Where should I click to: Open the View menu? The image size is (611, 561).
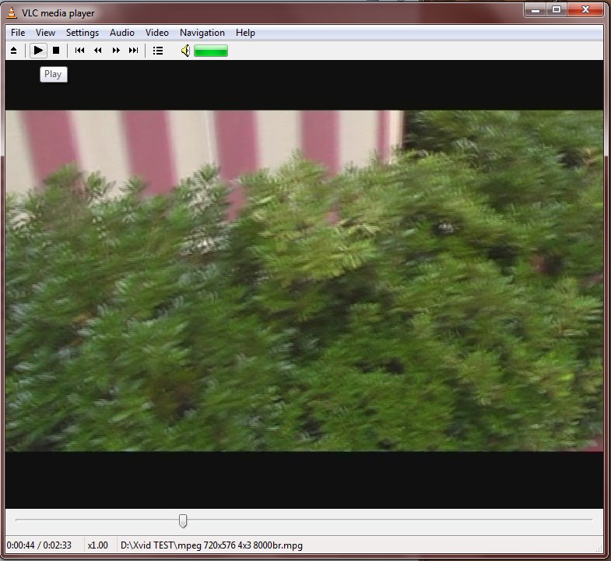pyautogui.click(x=46, y=33)
